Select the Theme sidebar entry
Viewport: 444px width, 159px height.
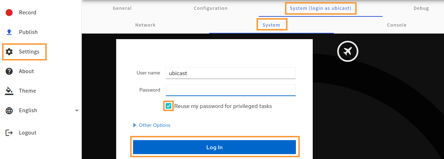click(x=27, y=91)
